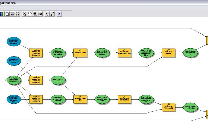The image size is (208, 138).
Task: Select the top Spatial Join tool box
Action: 80,53
